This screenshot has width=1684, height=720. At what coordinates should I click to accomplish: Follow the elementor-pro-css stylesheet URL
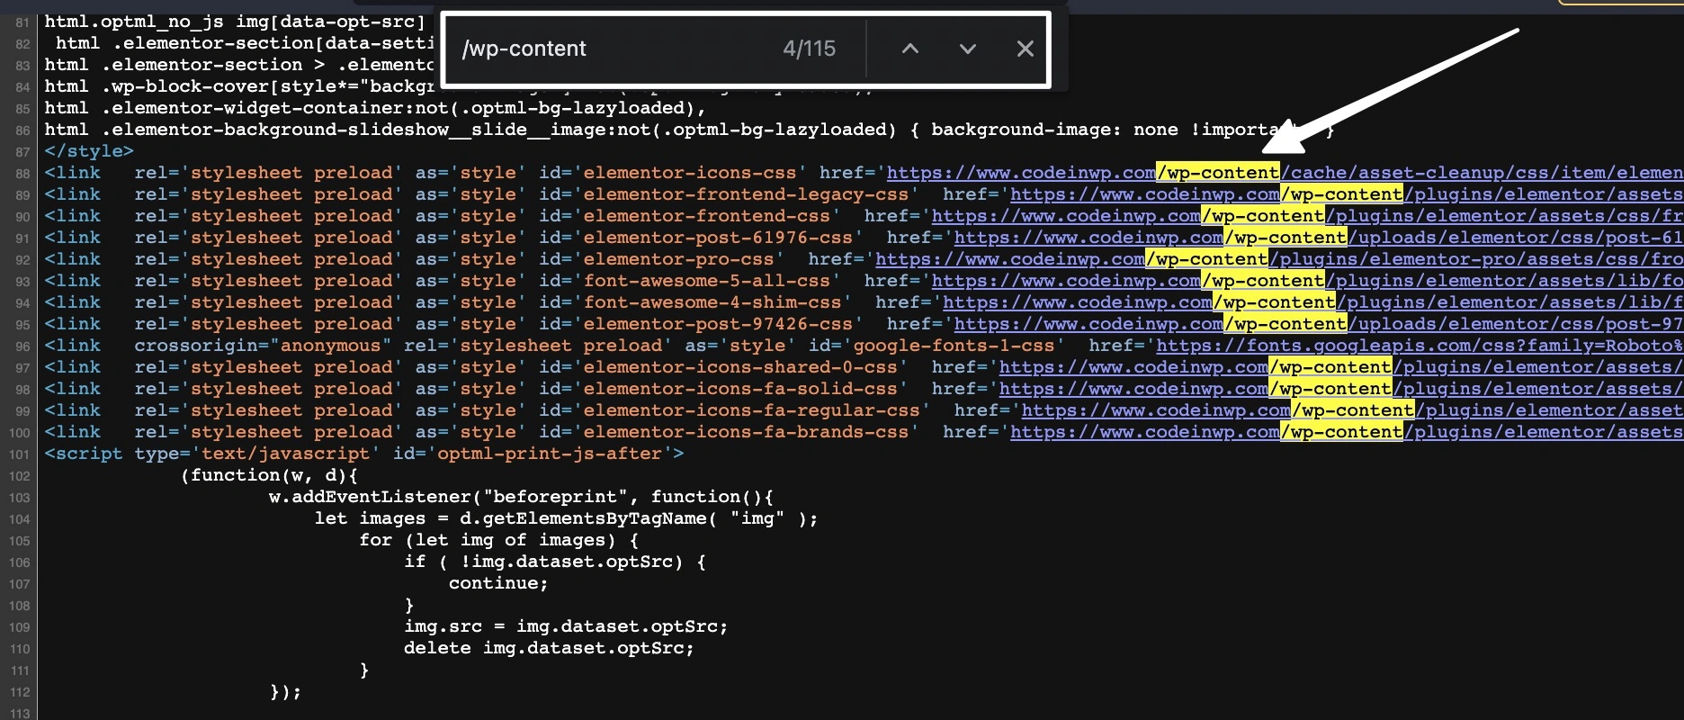(1009, 259)
